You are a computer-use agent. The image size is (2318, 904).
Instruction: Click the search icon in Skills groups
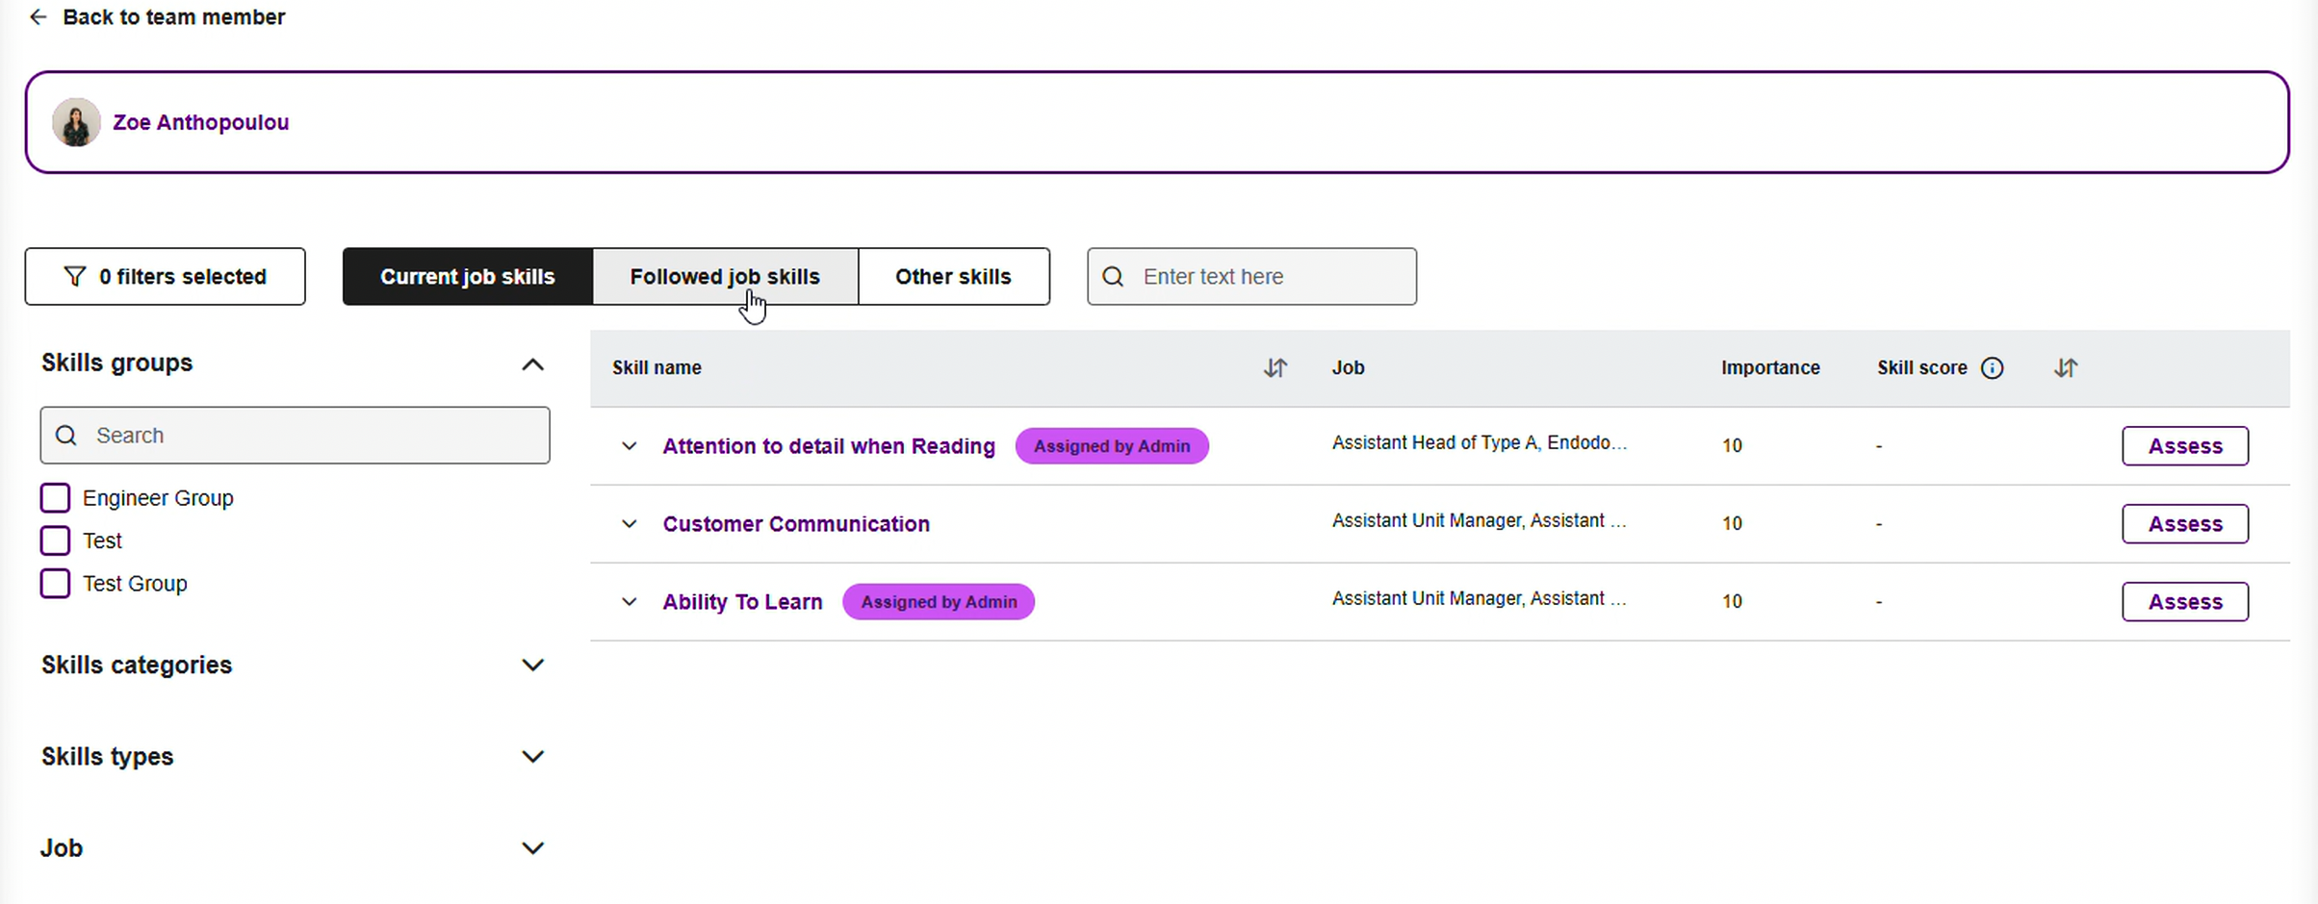click(66, 436)
